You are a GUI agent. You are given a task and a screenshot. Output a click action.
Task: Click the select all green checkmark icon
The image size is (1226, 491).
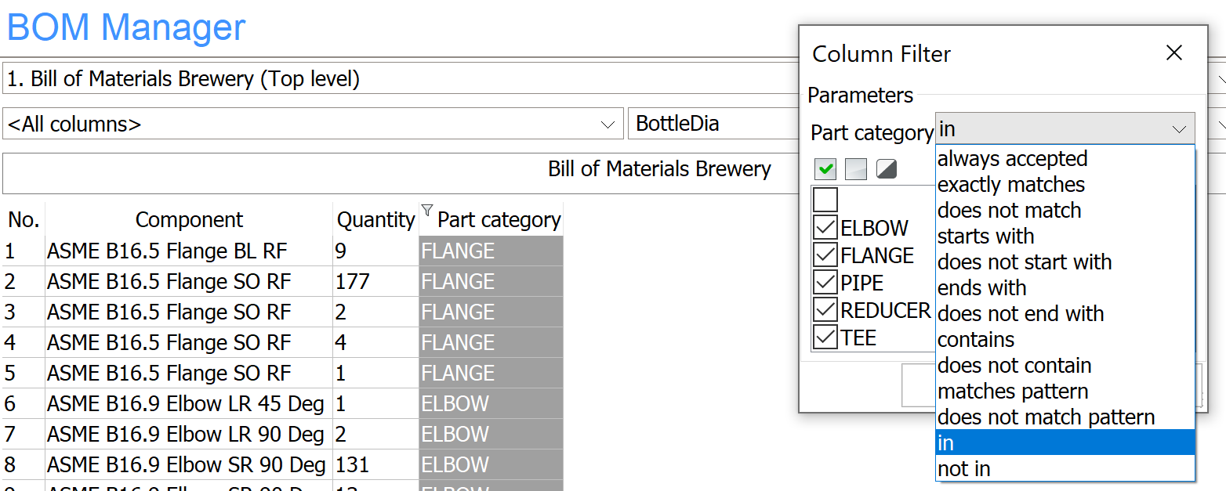coord(825,168)
